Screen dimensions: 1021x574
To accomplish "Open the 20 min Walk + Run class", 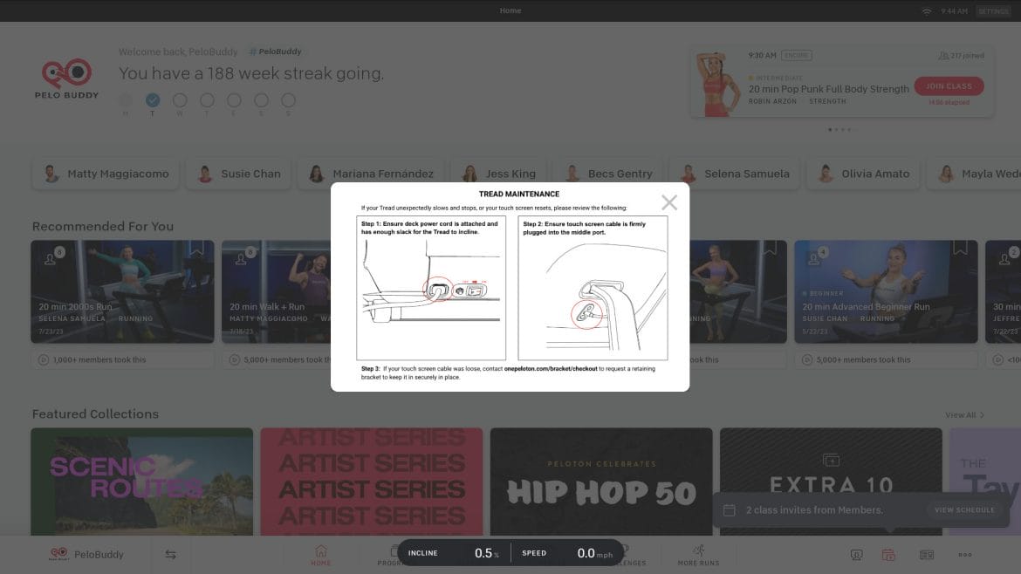I will click(276, 291).
